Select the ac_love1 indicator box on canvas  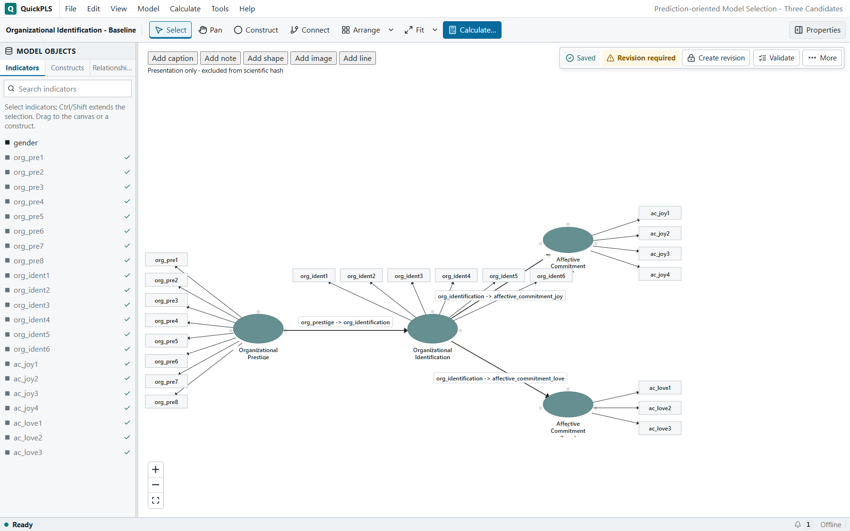click(660, 388)
